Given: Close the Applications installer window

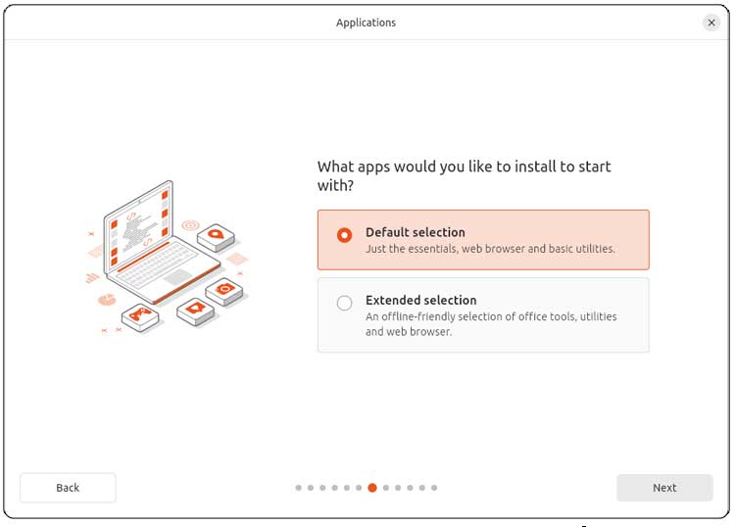Looking at the screenshot, I should coord(711,23).
